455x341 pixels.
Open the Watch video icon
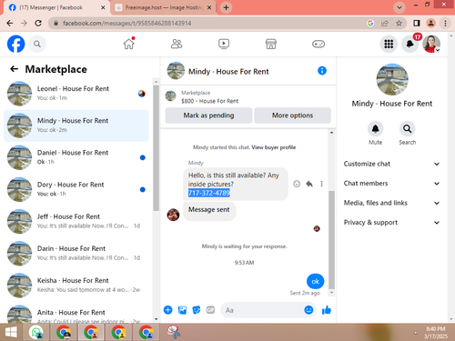(x=224, y=44)
